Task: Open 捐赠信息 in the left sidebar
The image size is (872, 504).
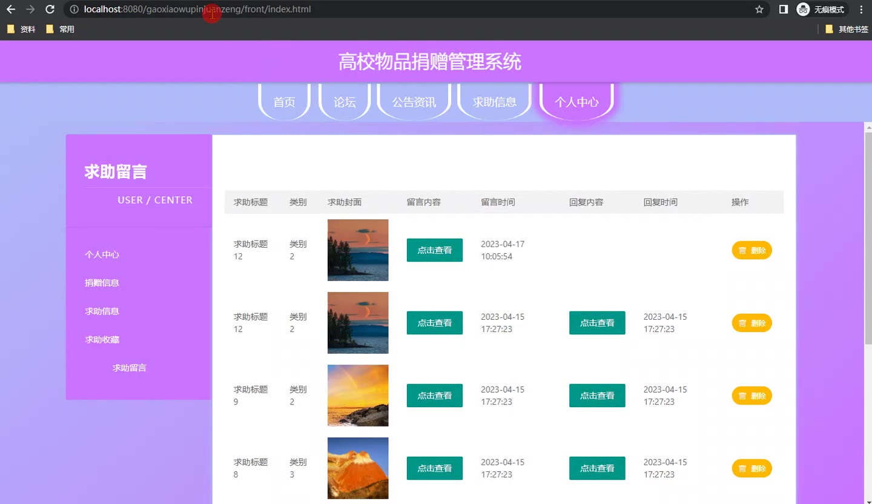Action: pos(102,283)
